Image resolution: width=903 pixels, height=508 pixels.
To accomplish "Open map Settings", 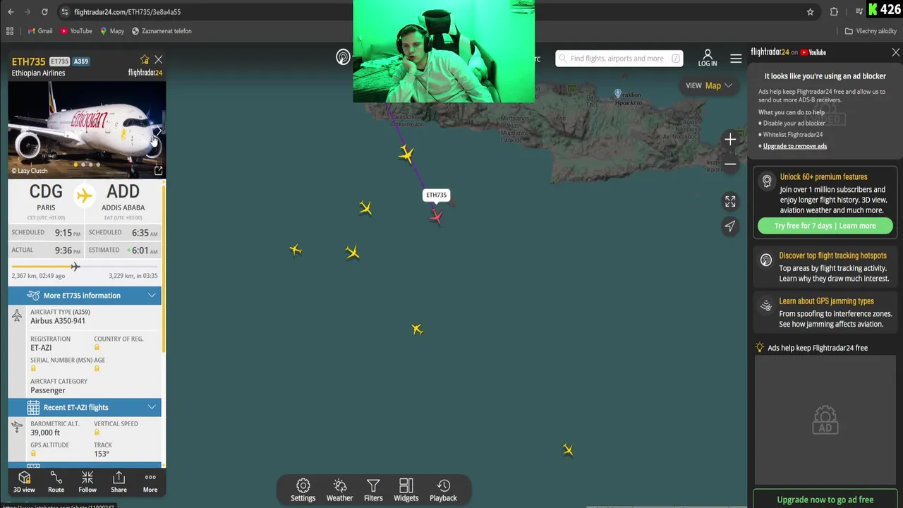I will (x=303, y=490).
